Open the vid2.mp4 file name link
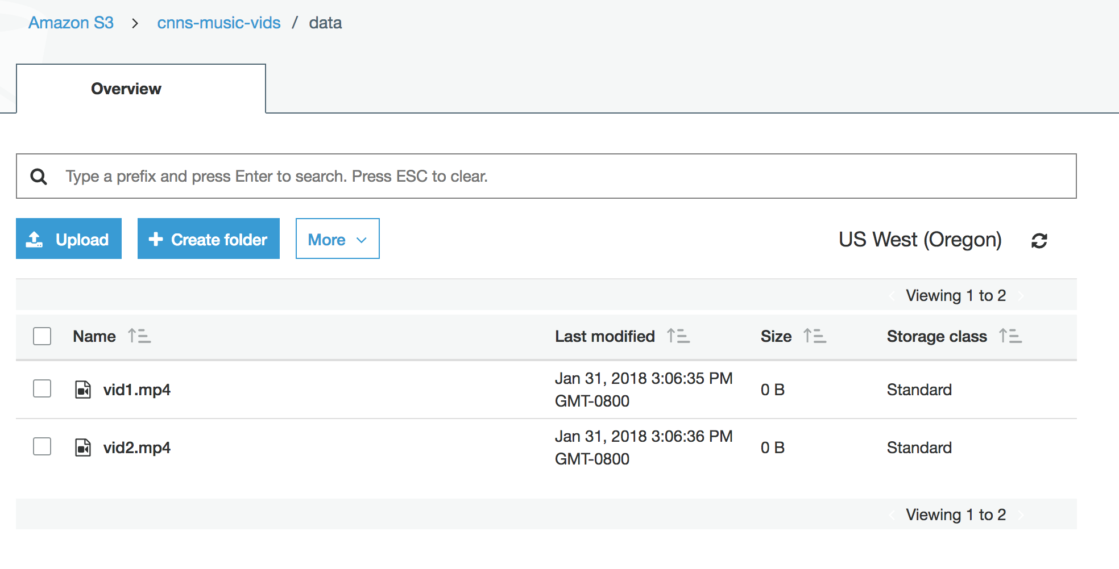This screenshot has width=1119, height=569. [136, 448]
